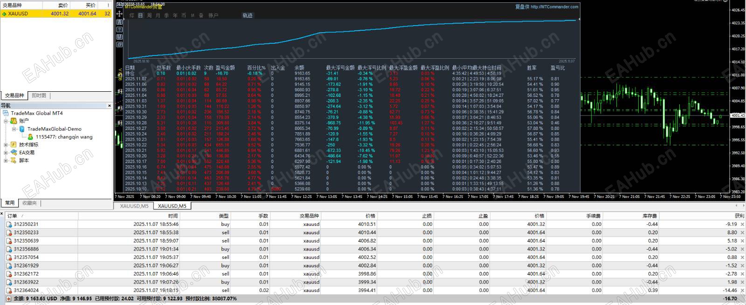Image resolution: width=746 pixels, height=305 pixels.
Task: Sort orders by 手数 column header
Action: 250,216
